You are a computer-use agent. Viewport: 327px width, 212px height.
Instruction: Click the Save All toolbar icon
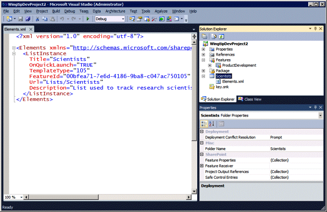(x=28, y=19)
